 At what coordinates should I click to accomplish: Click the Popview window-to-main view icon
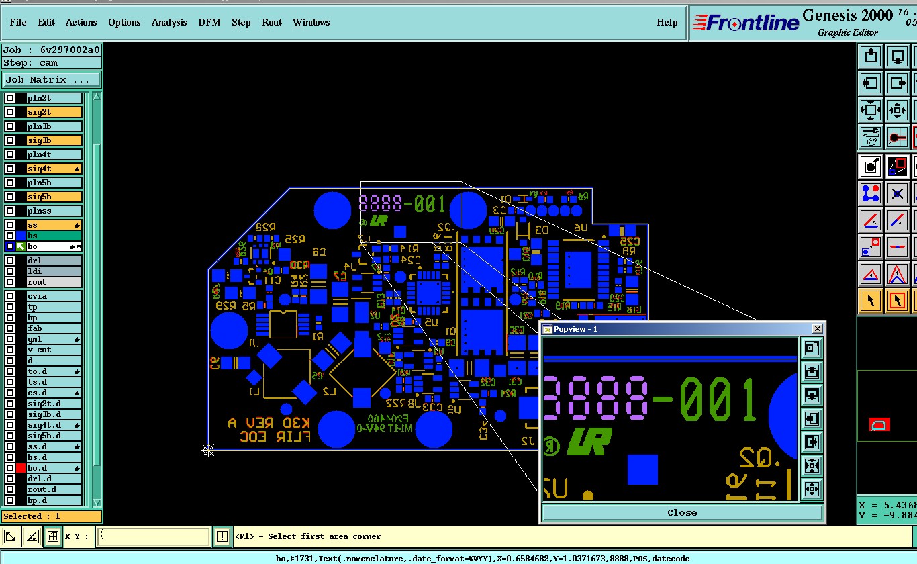pyautogui.click(x=812, y=348)
